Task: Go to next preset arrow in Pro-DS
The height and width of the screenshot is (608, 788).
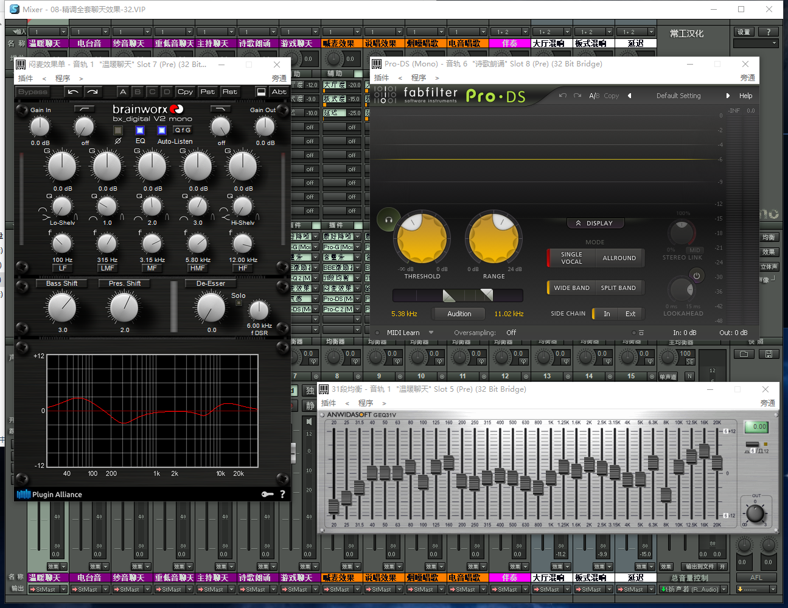Action: pyautogui.click(x=728, y=96)
